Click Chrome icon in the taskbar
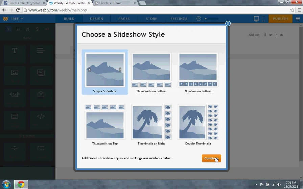This screenshot has width=303, height=189. (x=21, y=184)
